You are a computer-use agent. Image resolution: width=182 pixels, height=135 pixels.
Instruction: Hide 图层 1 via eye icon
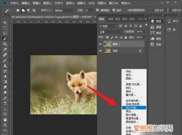[x=100, y=44]
